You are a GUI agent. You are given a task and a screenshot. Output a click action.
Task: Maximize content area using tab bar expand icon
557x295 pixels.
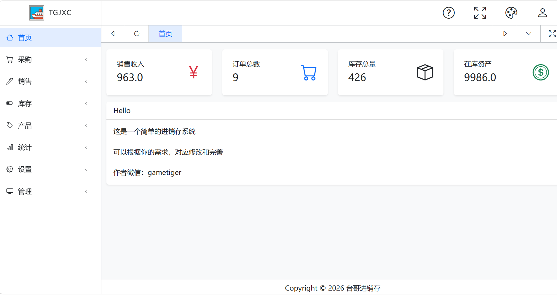pos(552,34)
